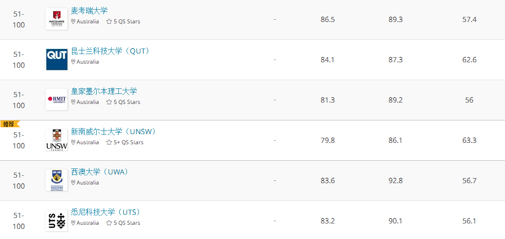Click the UTS logo thumbnail
505x239 pixels.
[57, 220]
